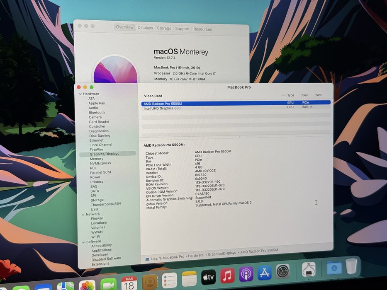Open the Music app in the Dock
The width and height of the screenshot is (387, 290).
227,275
